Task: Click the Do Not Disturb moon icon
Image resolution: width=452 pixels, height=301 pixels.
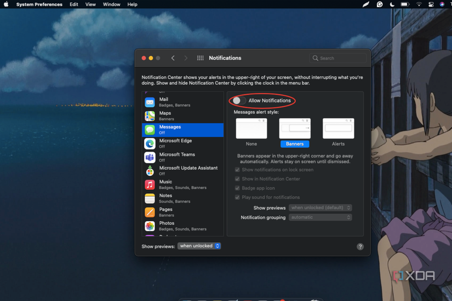Action: pyautogui.click(x=392, y=4)
